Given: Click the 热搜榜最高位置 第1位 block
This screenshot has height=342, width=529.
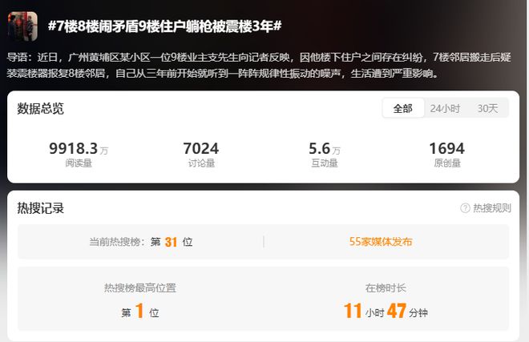Looking at the screenshot, I should click(x=140, y=301).
